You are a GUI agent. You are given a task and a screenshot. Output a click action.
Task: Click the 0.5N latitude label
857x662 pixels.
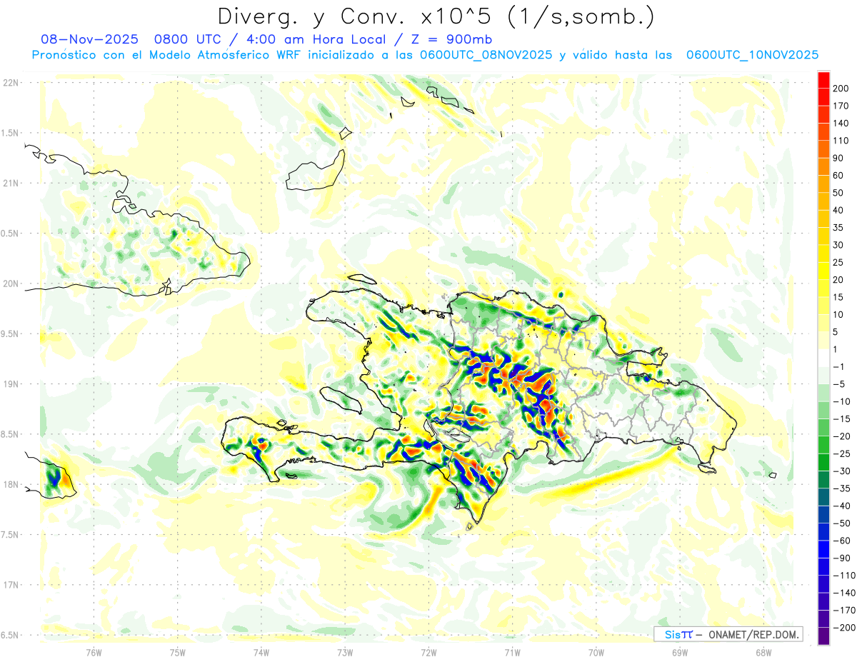point(10,234)
